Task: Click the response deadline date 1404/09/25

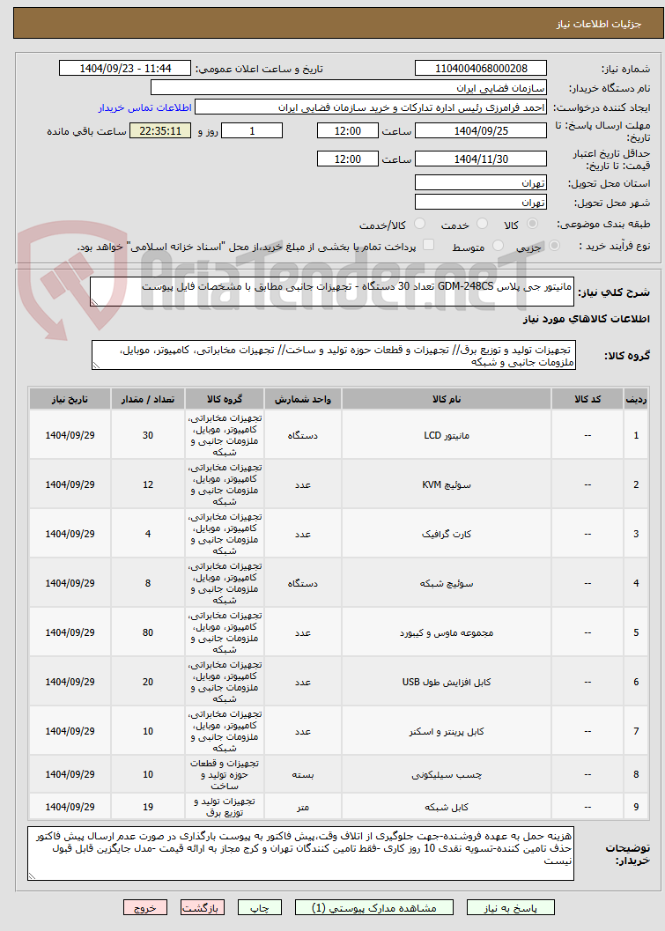Action: pos(481,130)
